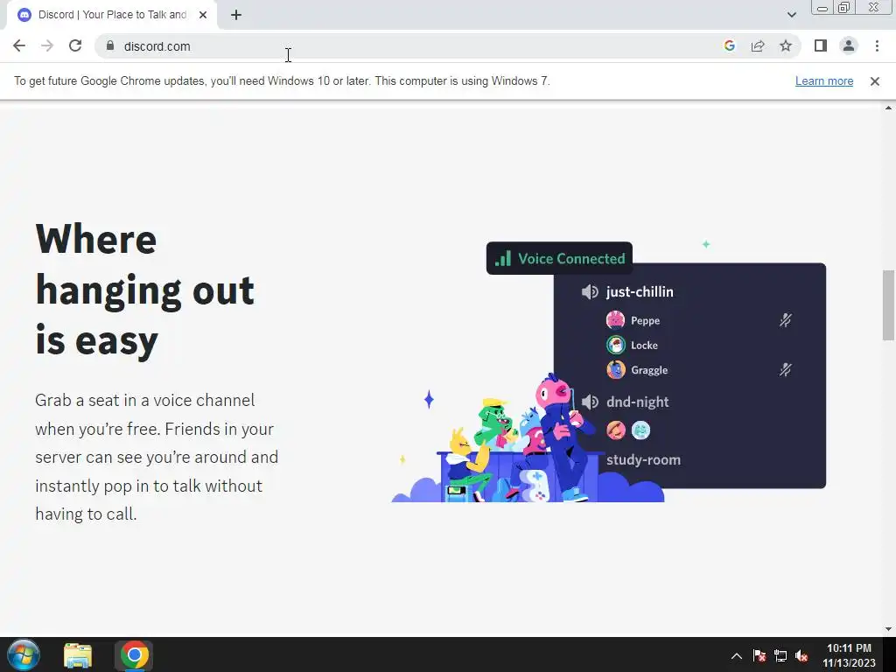Reload the Discord page

tap(75, 45)
